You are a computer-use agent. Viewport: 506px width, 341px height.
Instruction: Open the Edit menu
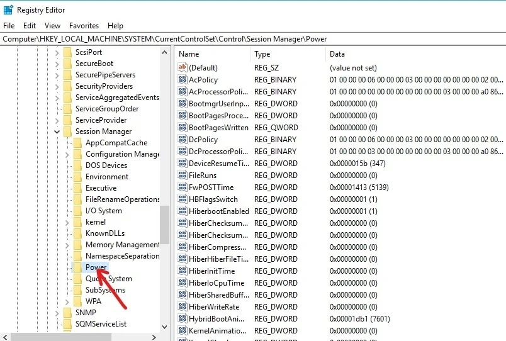coord(30,26)
